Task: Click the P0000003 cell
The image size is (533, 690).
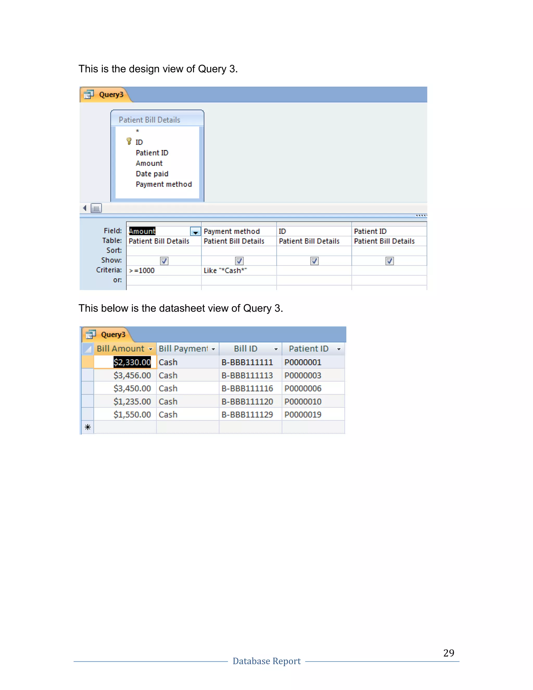Action: click(313, 375)
